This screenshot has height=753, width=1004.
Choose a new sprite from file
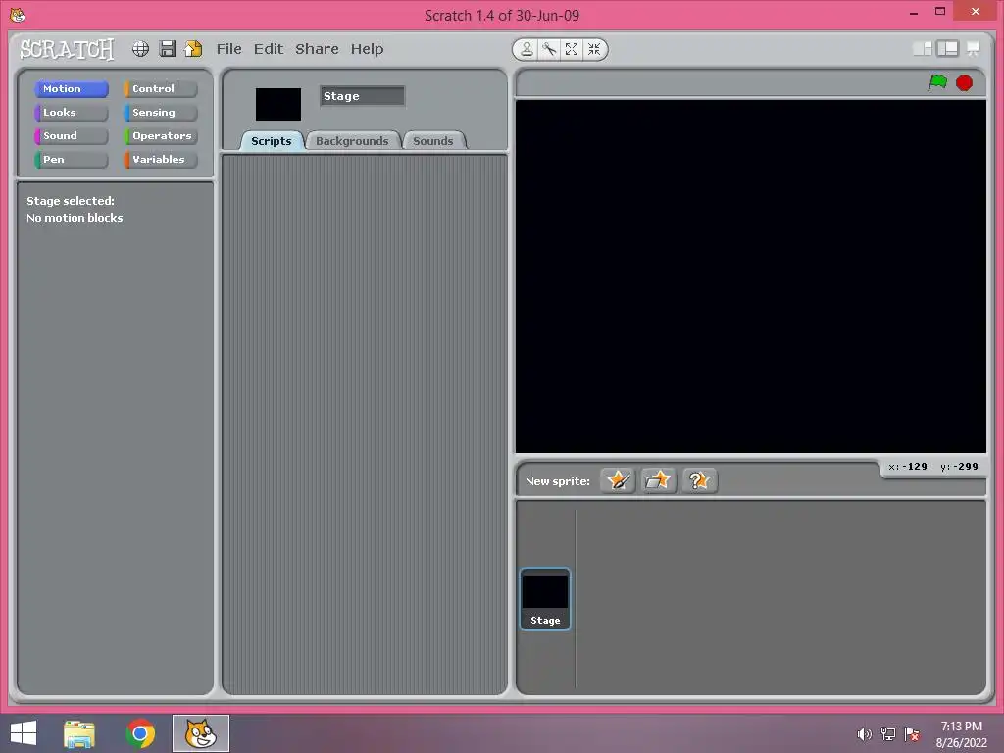click(x=658, y=480)
